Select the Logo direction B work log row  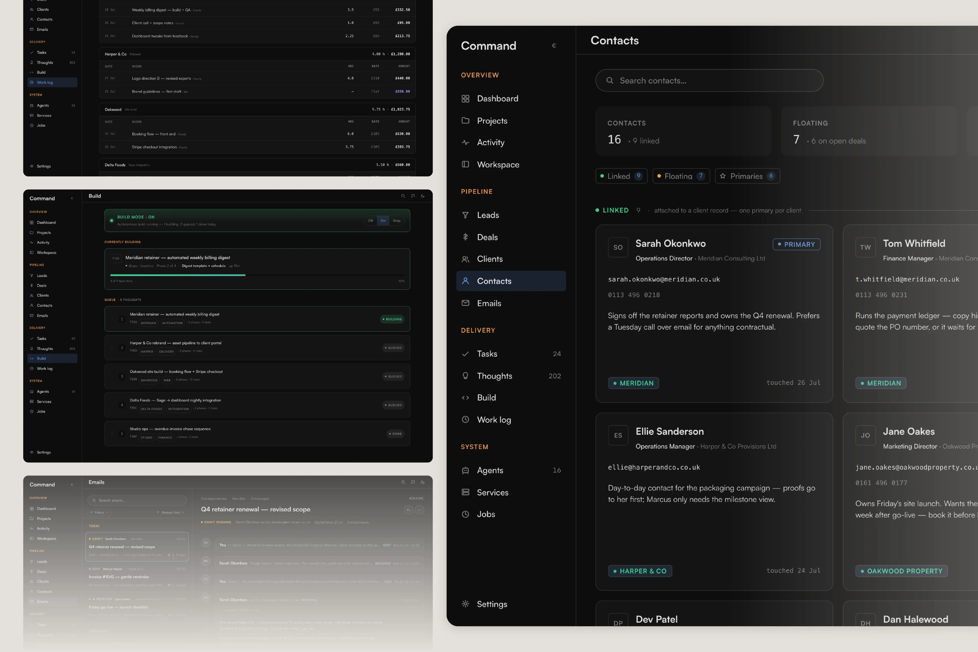coord(257,78)
